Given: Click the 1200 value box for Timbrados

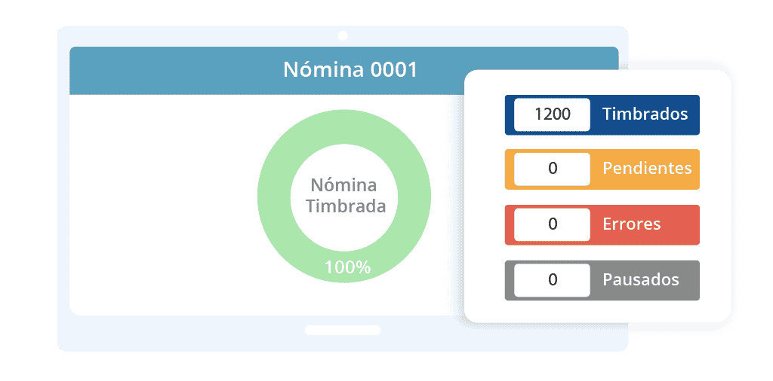Looking at the screenshot, I should coord(552,114).
